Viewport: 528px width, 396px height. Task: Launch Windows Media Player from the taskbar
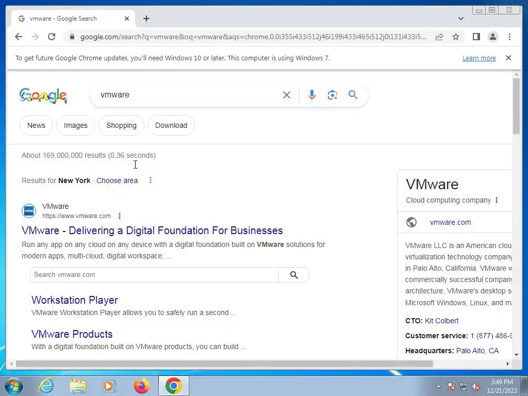click(109, 386)
